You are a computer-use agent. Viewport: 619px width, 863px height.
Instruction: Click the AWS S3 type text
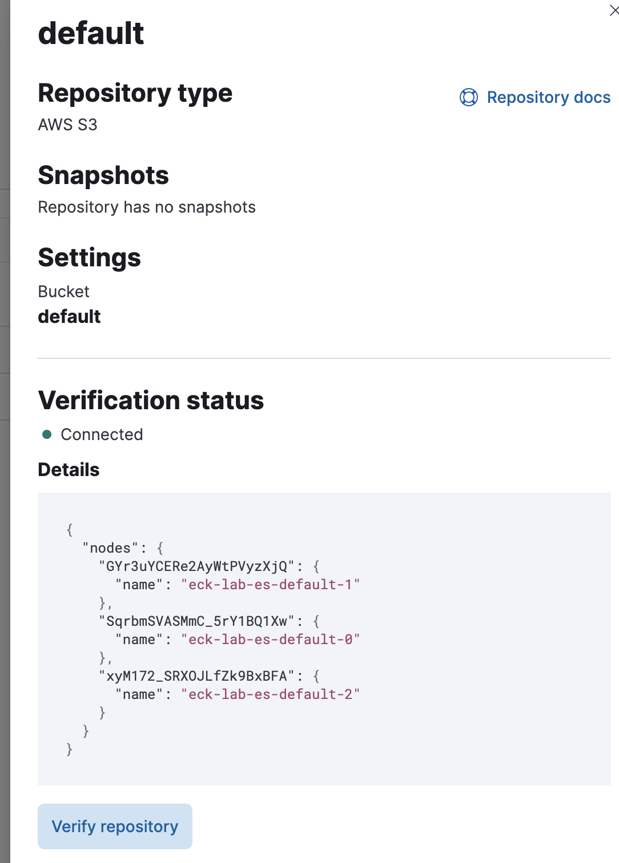(67, 125)
